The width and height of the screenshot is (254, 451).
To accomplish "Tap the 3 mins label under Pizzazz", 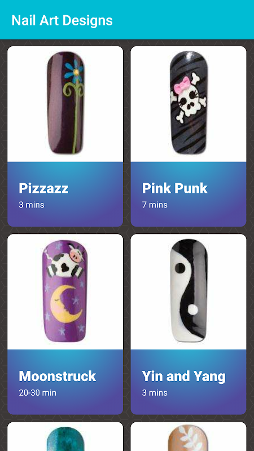I will pos(32,205).
